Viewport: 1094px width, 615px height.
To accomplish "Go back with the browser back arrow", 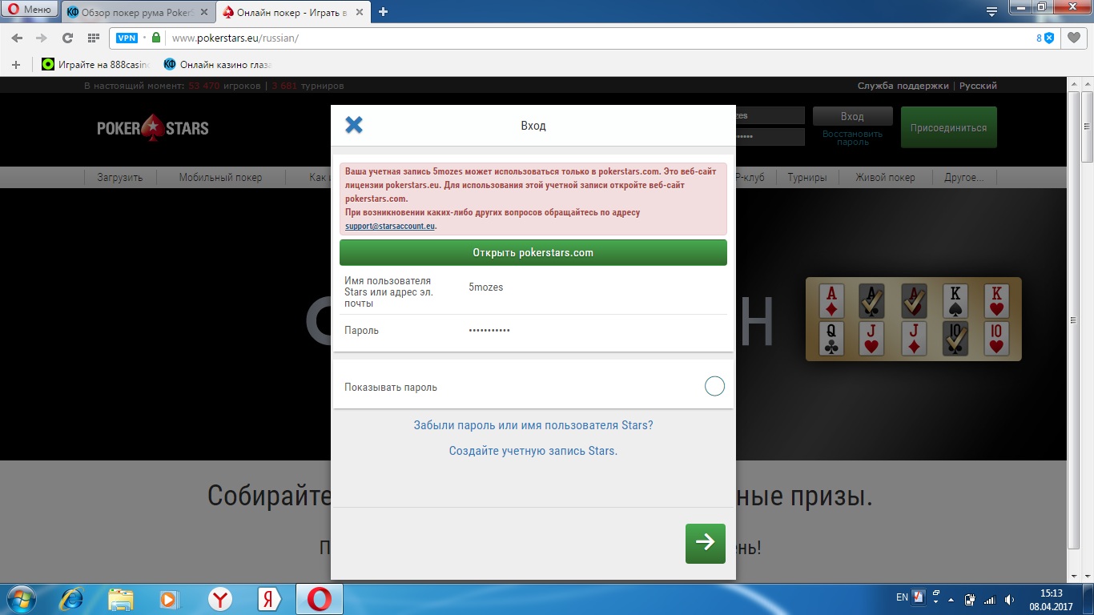I will click(x=18, y=38).
